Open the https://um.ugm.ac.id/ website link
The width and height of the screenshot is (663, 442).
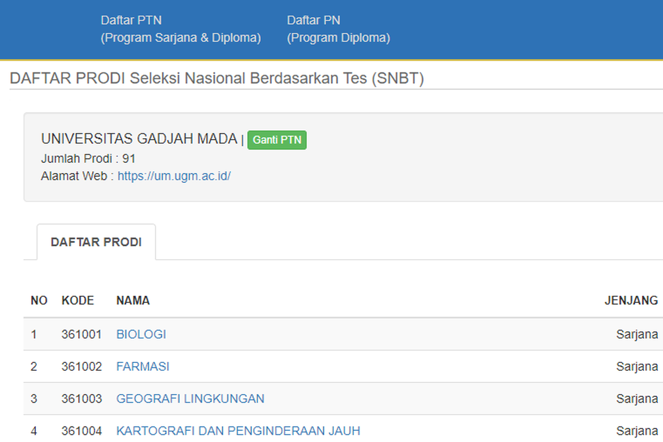[x=174, y=176]
